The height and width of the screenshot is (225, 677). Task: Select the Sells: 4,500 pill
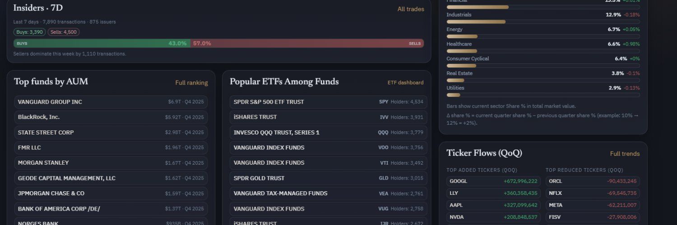coord(64,32)
